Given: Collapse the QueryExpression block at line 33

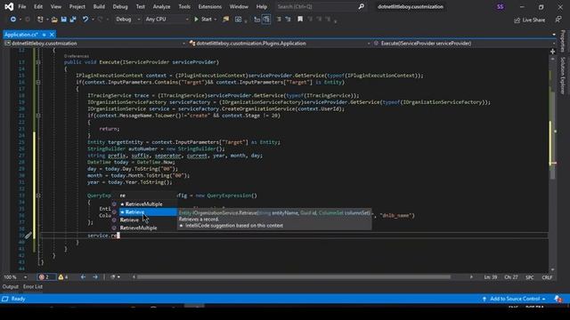Looking at the screenshot, I should (x=37, y=196).
